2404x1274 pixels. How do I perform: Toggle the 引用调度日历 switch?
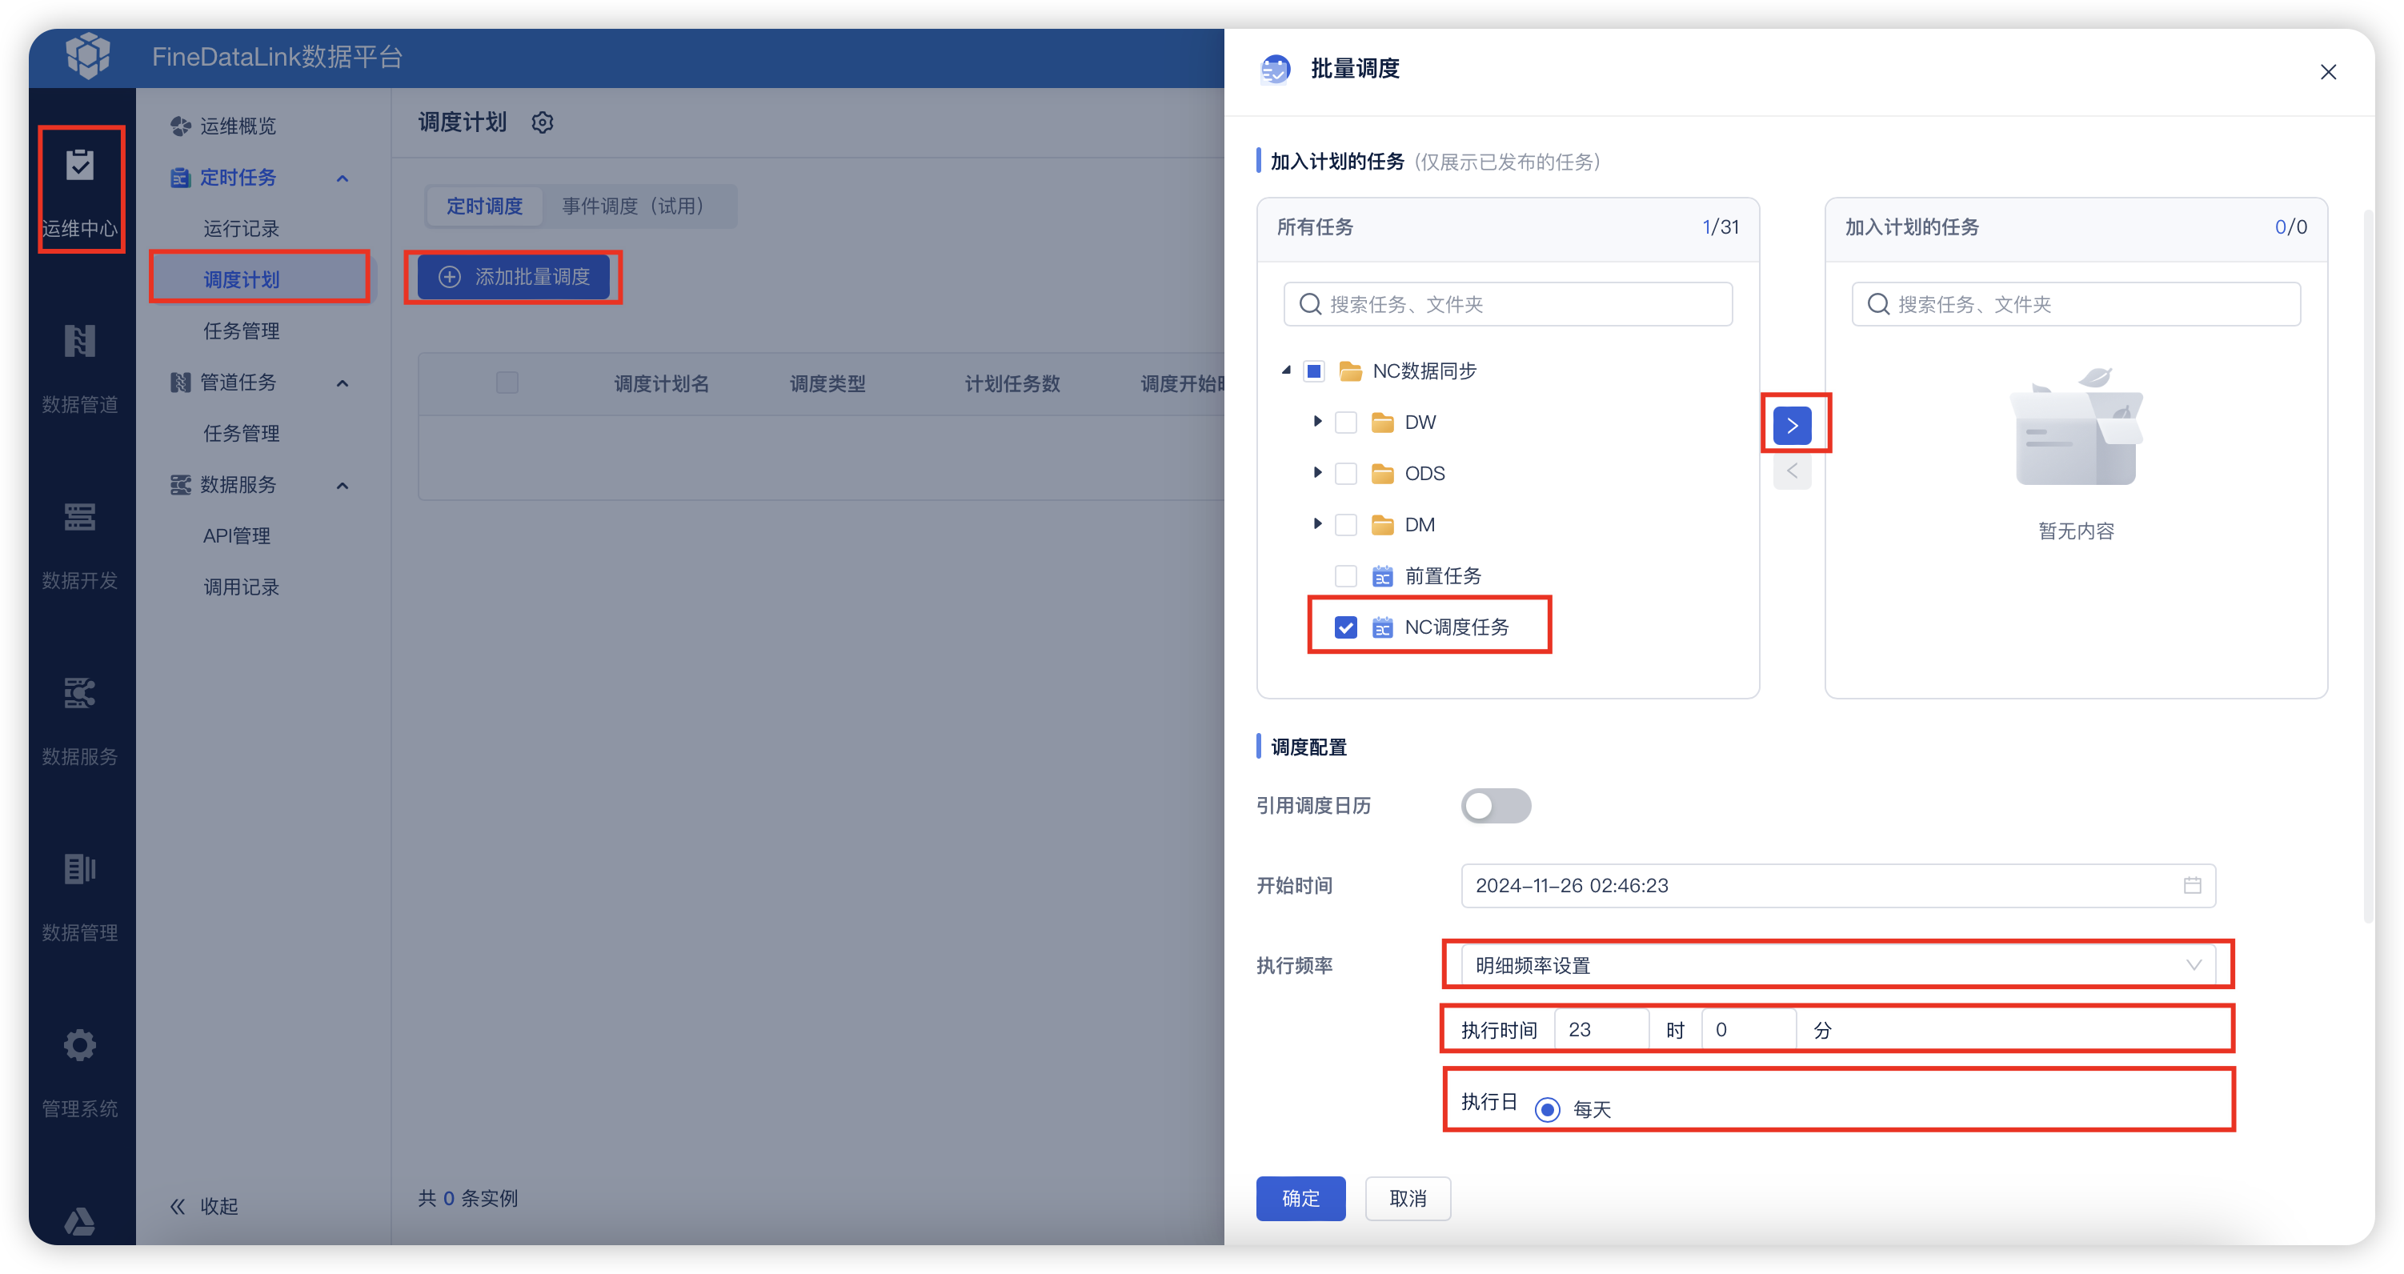pyautogui.click(x=1495, y=806)
